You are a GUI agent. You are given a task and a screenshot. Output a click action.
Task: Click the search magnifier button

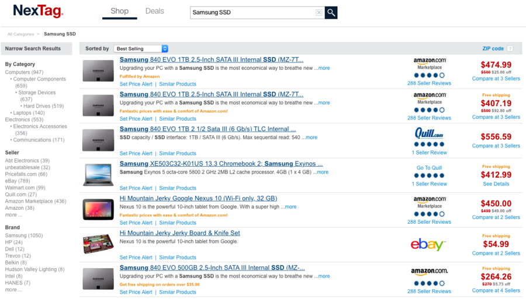coord(331,13)
